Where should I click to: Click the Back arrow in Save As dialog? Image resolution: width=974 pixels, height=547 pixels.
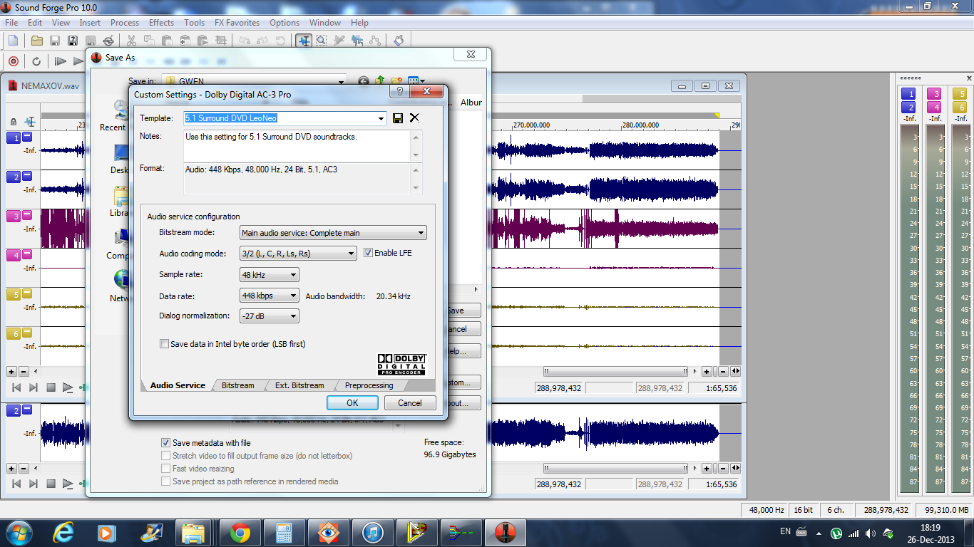pos(364,81)
